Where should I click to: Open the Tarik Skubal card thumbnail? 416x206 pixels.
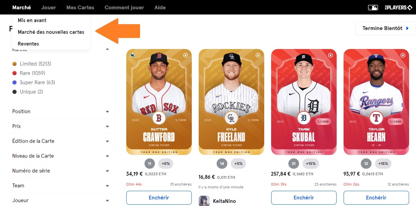pos(304,102)
